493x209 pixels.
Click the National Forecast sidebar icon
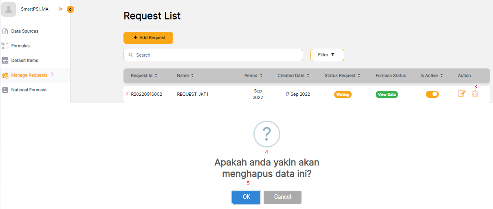(5, 90)
